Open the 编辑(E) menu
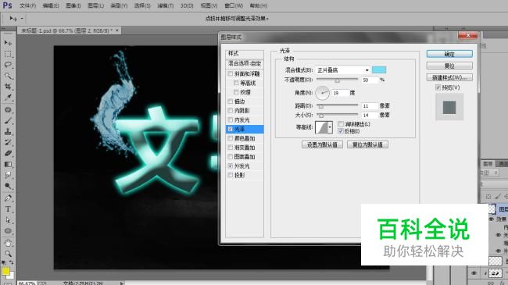The width and height of the screenshot is (508, 285). point(51,5)
